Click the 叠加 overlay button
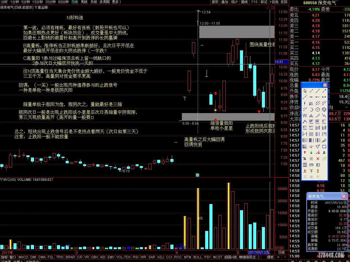350x262 pixels. 225,2
